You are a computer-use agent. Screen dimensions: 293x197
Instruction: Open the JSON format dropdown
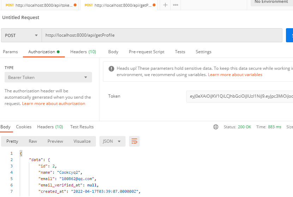pos(112,141)
